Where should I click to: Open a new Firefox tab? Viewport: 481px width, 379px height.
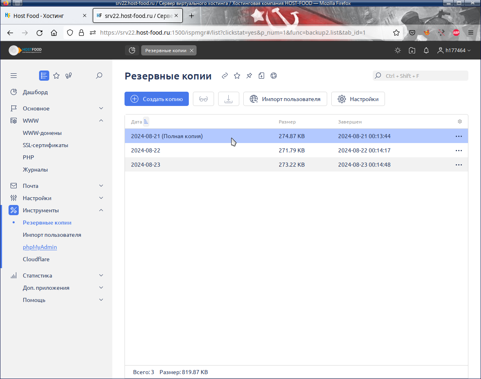coord(191,15)
